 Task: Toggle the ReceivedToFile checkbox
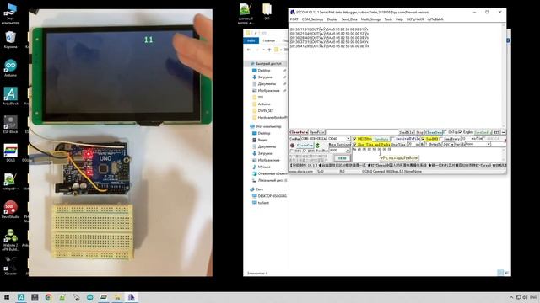pyautogui.click(x=392, y=138)
